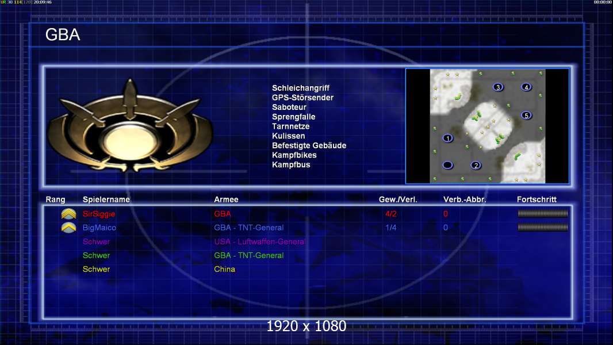Click the Fortschritt column header
Image resolution: width=613 pixels, height=345 pixels.
pyautogui.click(x=537, y=200)
